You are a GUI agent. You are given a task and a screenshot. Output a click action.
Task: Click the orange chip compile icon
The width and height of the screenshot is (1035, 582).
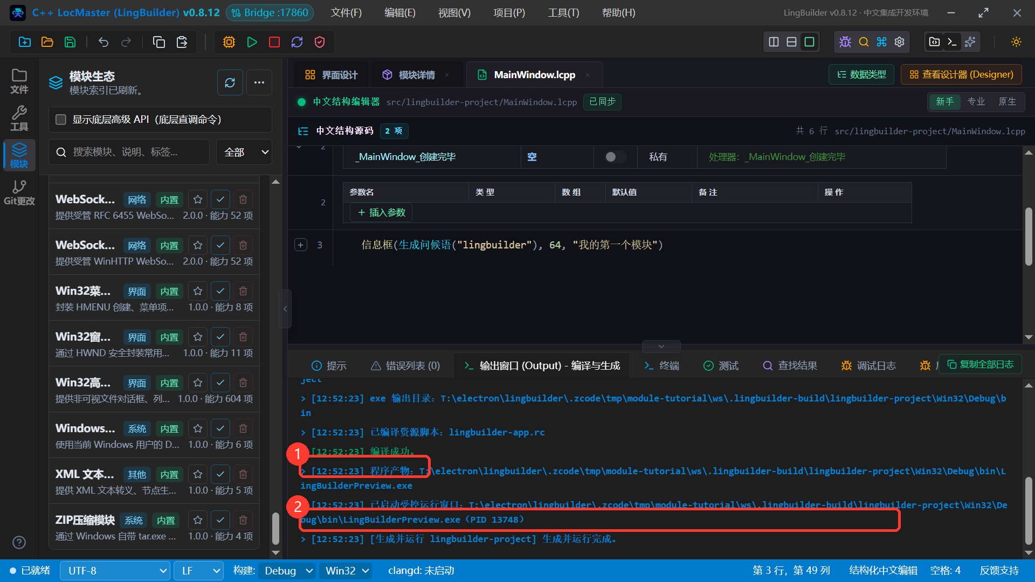coord(229,42)
